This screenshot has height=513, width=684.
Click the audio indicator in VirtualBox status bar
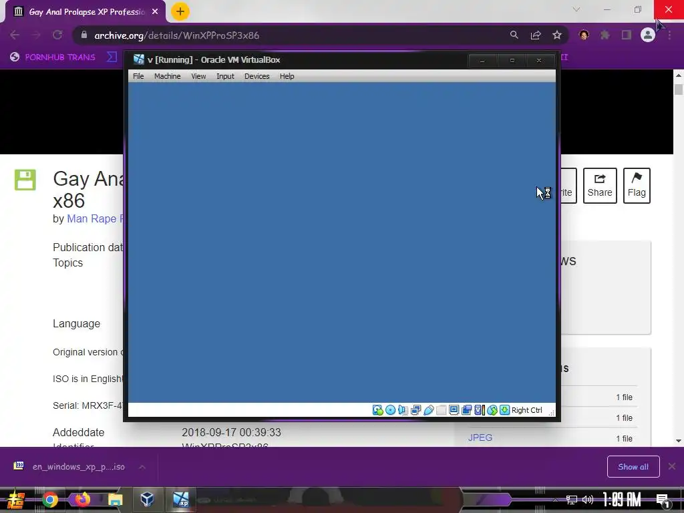(403, 410)
